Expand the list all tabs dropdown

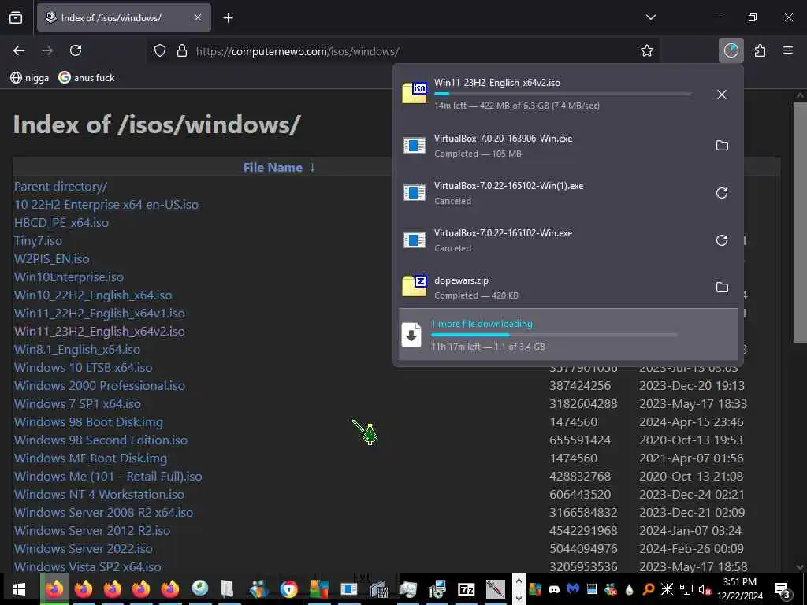[x=650, y=17]
